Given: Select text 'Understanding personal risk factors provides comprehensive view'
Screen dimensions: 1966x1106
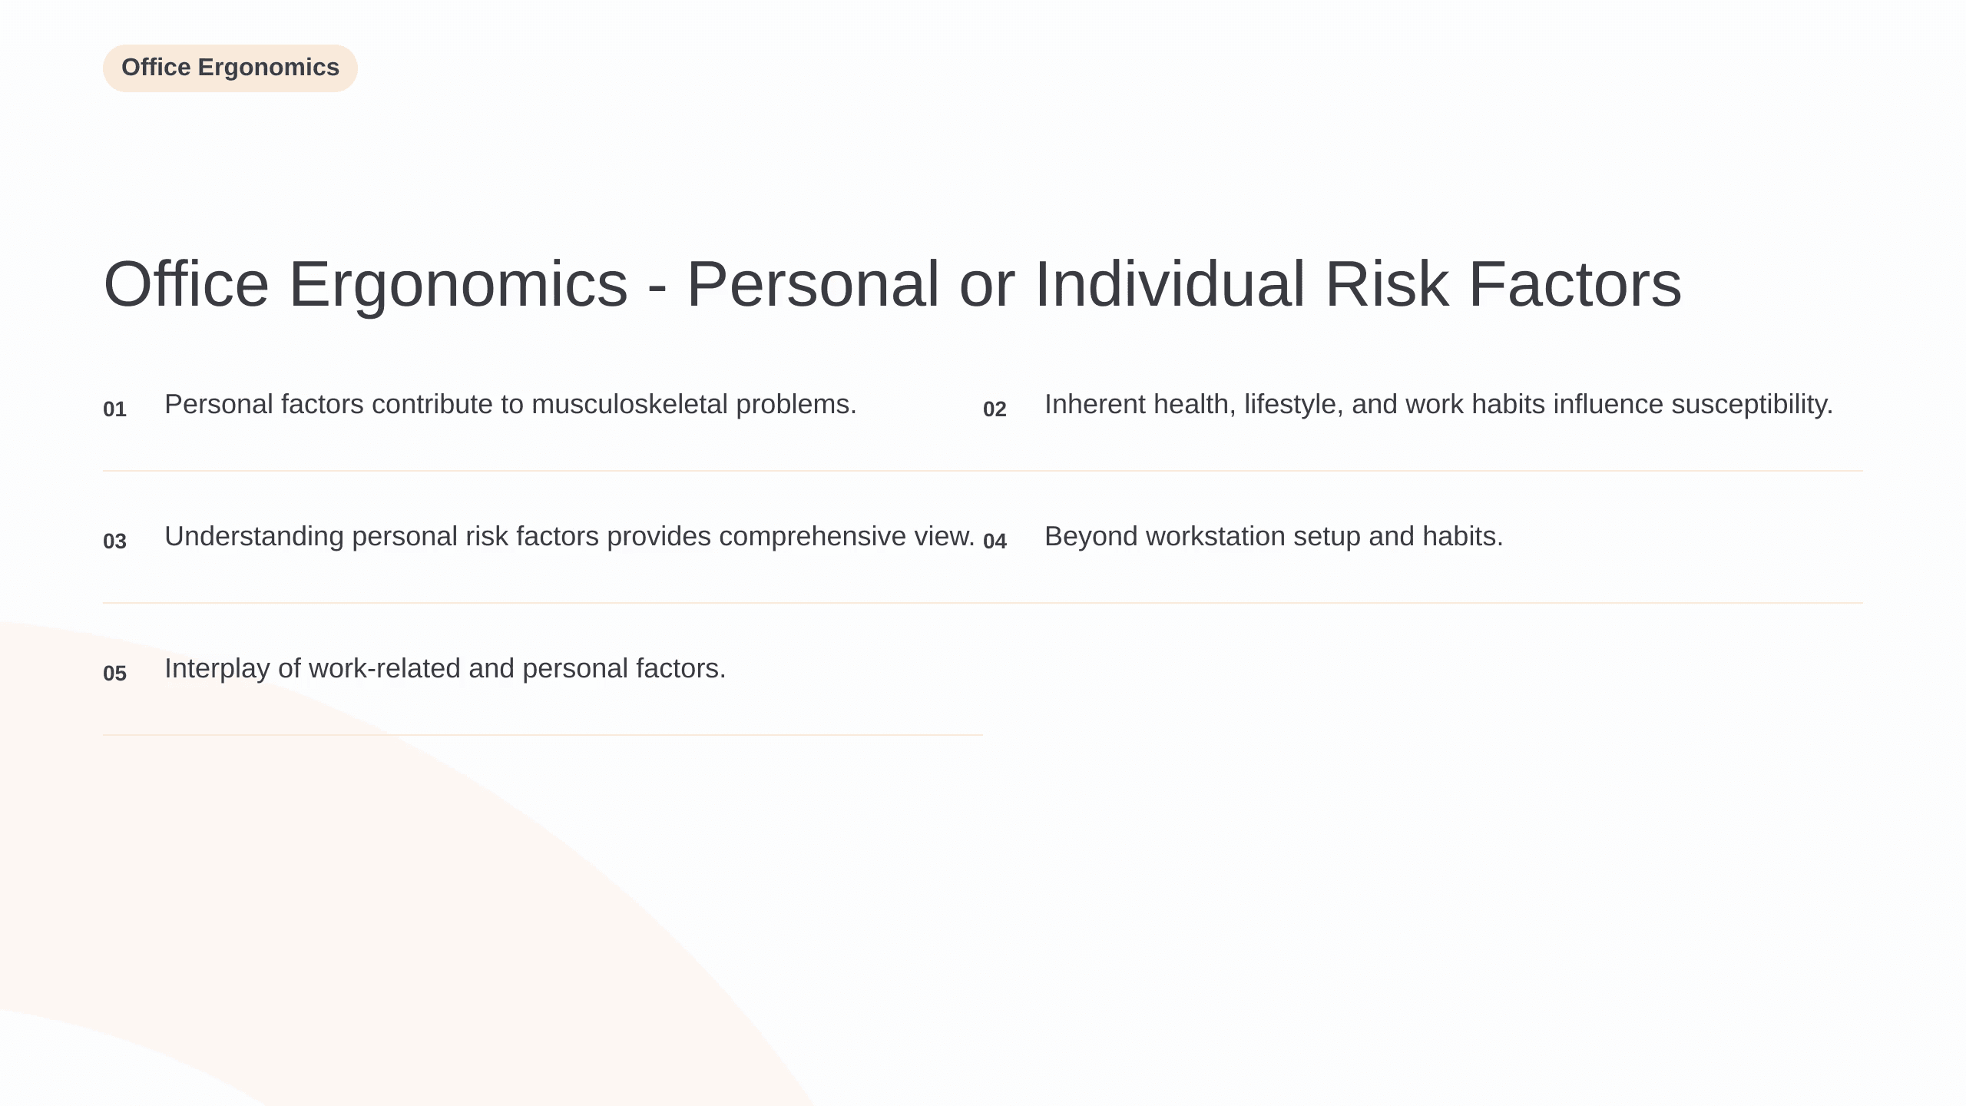Looking at the screenshot, I should [569, 537].
